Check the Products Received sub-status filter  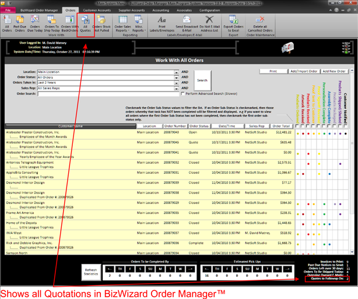(308, 126)
